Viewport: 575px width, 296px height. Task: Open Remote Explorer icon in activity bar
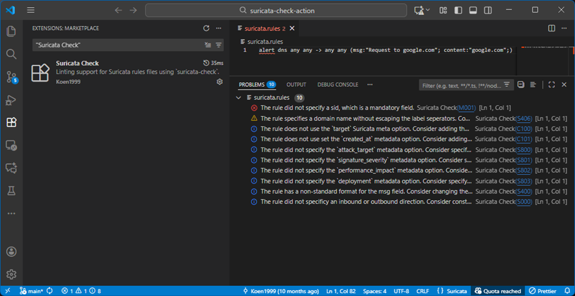11,146
